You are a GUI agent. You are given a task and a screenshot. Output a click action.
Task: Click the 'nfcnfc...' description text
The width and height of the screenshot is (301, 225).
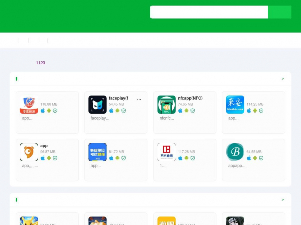tap(167, 118)
